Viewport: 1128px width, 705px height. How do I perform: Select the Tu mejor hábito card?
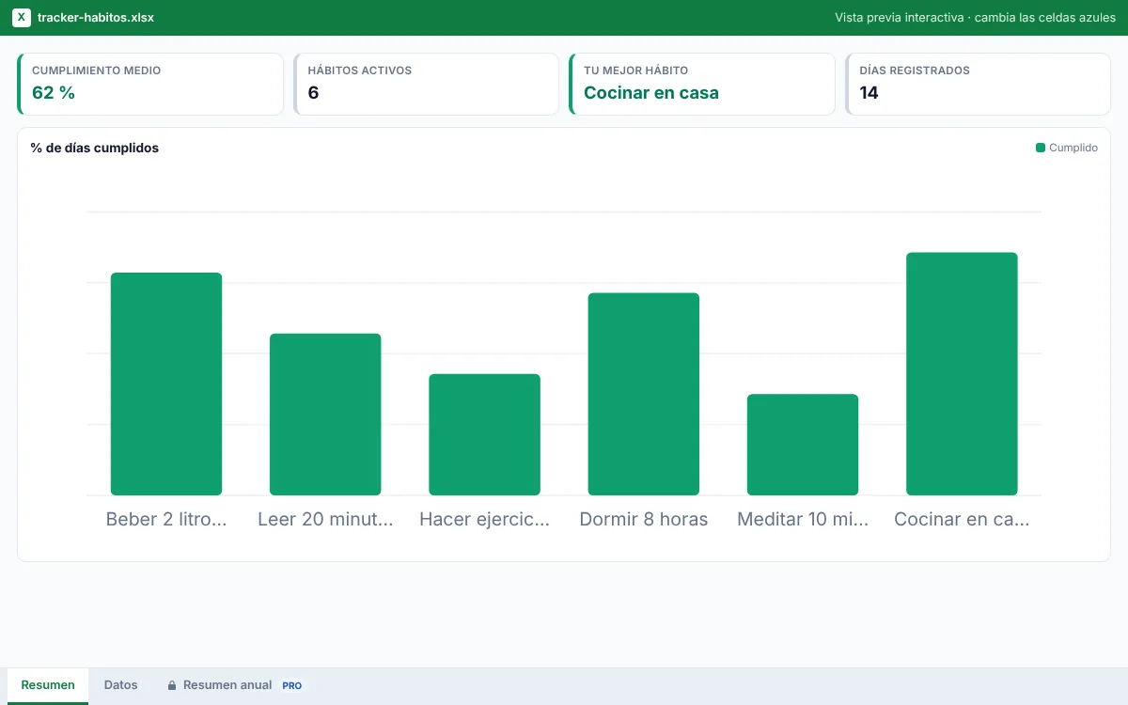(x=702, y=85)
